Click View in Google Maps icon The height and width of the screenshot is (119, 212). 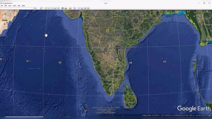click(88, 8)
